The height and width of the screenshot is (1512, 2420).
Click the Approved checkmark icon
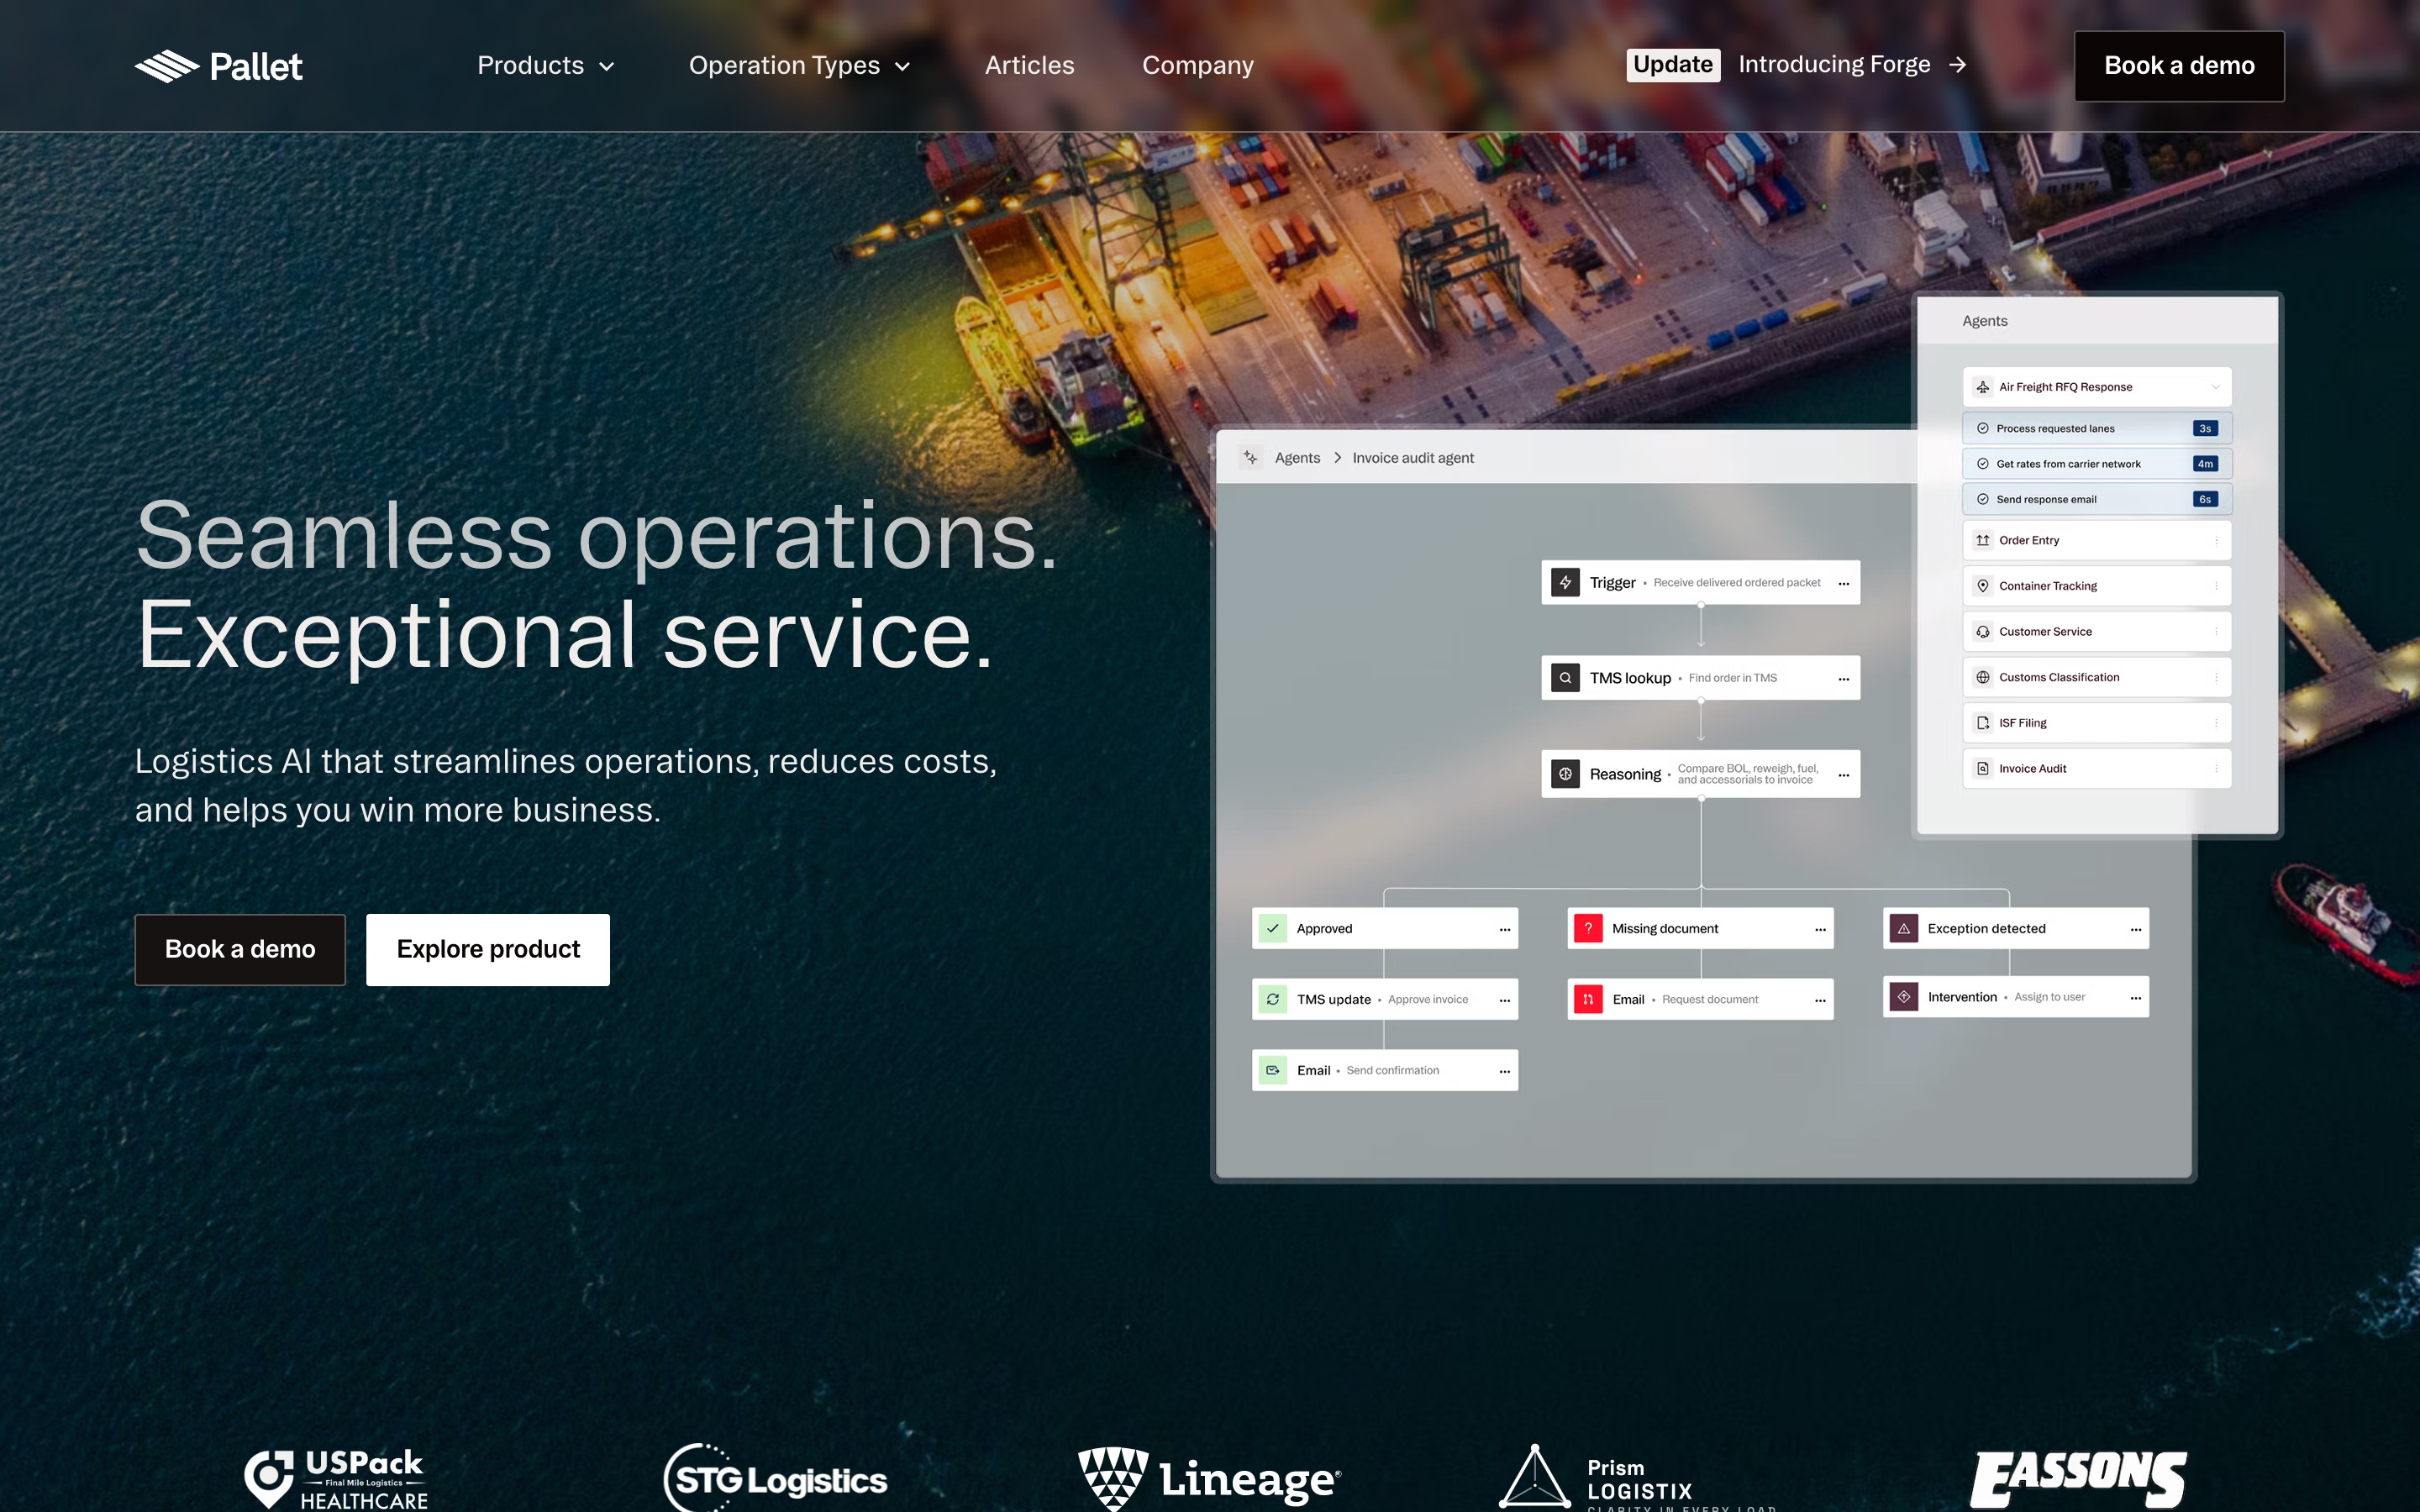coord(1273,928)
